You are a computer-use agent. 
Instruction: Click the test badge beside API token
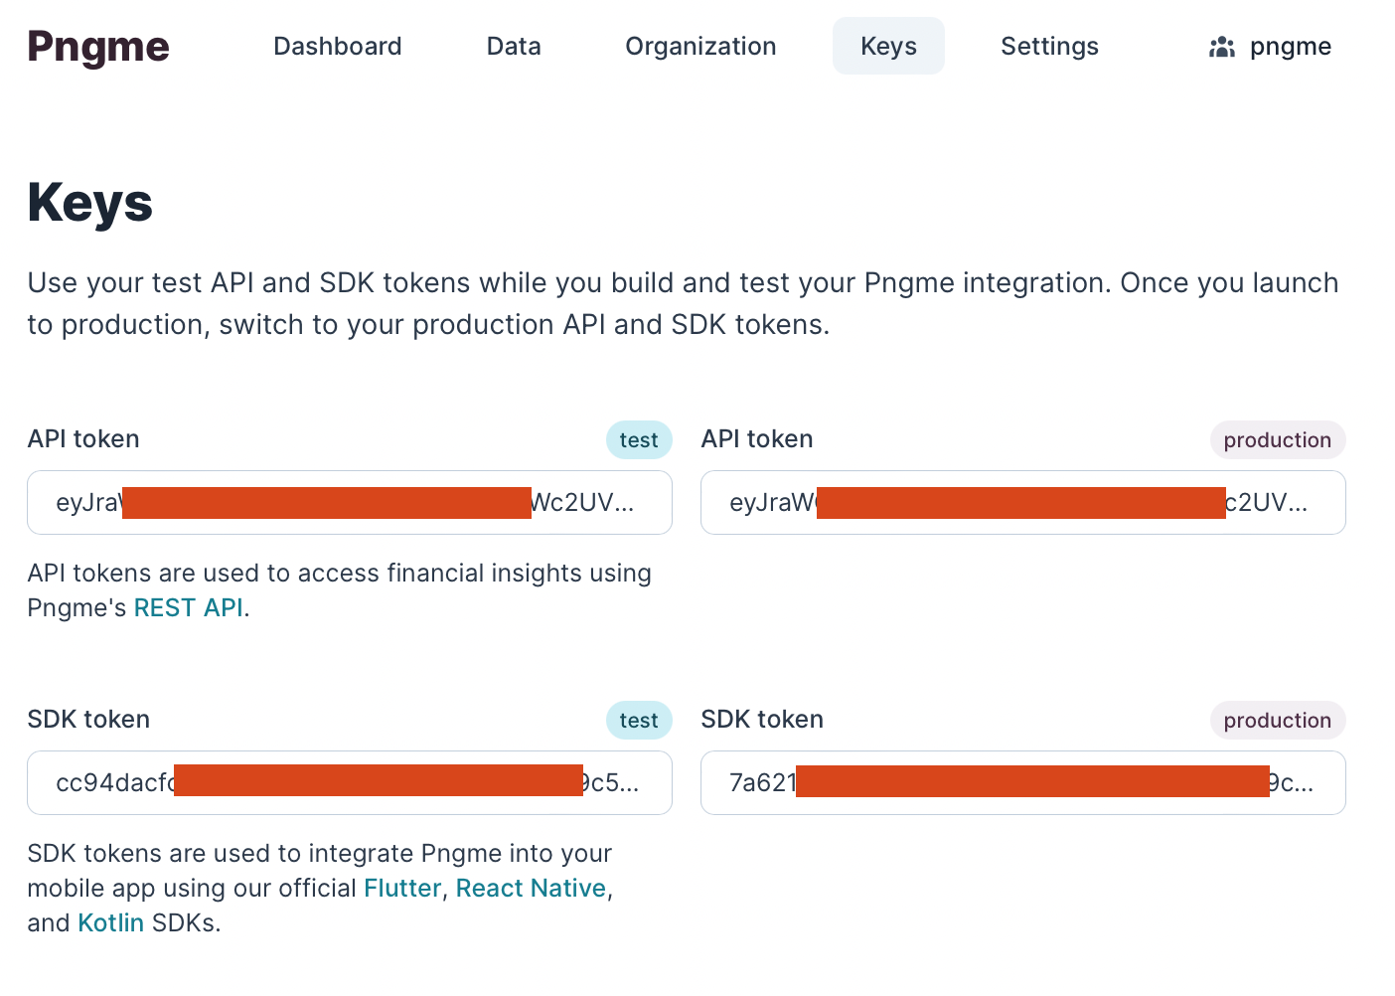pyautogui.click(x=639, y=440)
